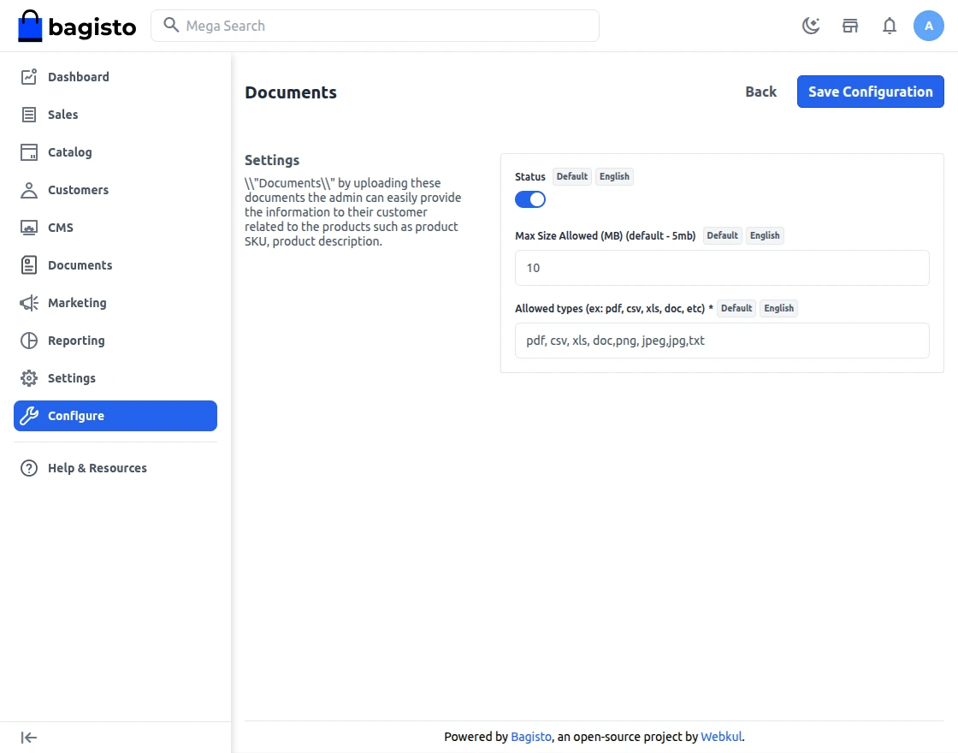Click Default badge beside Max Size Allowed
The width and height of the screenshot is (958, 753).
(x=722, y=236)
